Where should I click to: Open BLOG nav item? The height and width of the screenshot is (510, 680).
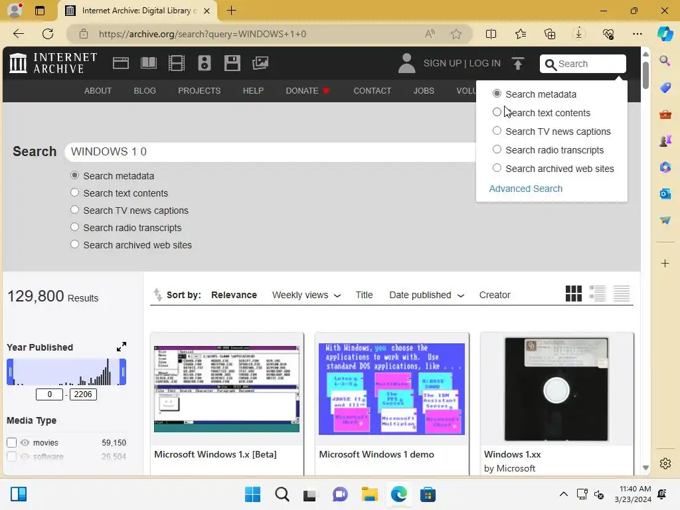[x=145, y=90]
